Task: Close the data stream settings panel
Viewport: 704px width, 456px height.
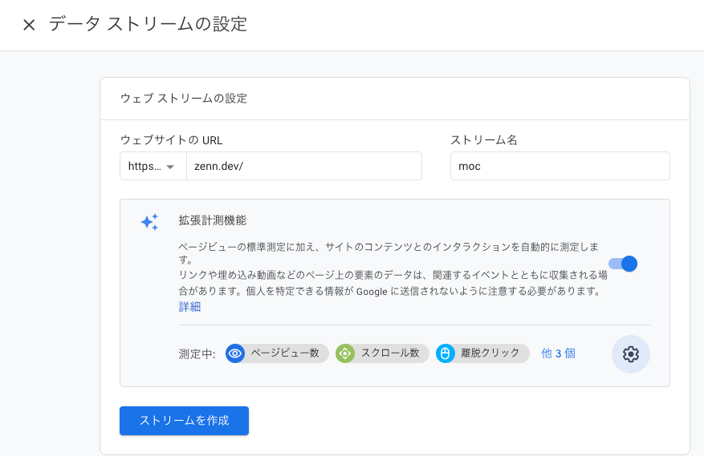Action: tap(29, 25)
